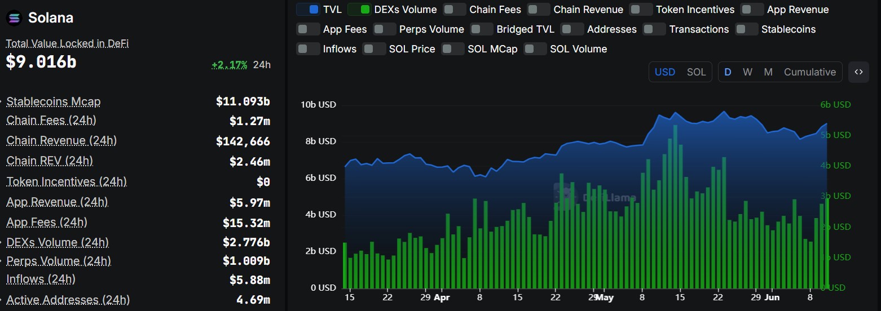Click the Solana logo icon
Image resolution: width=881 pixels, height=311 pixels.
(14, 18)
